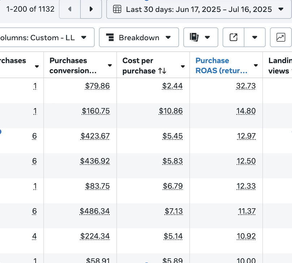Viewport: 292px width, 263px height.
Task: Click the Breakdown stacked bars icon
Action: [110, 38]
